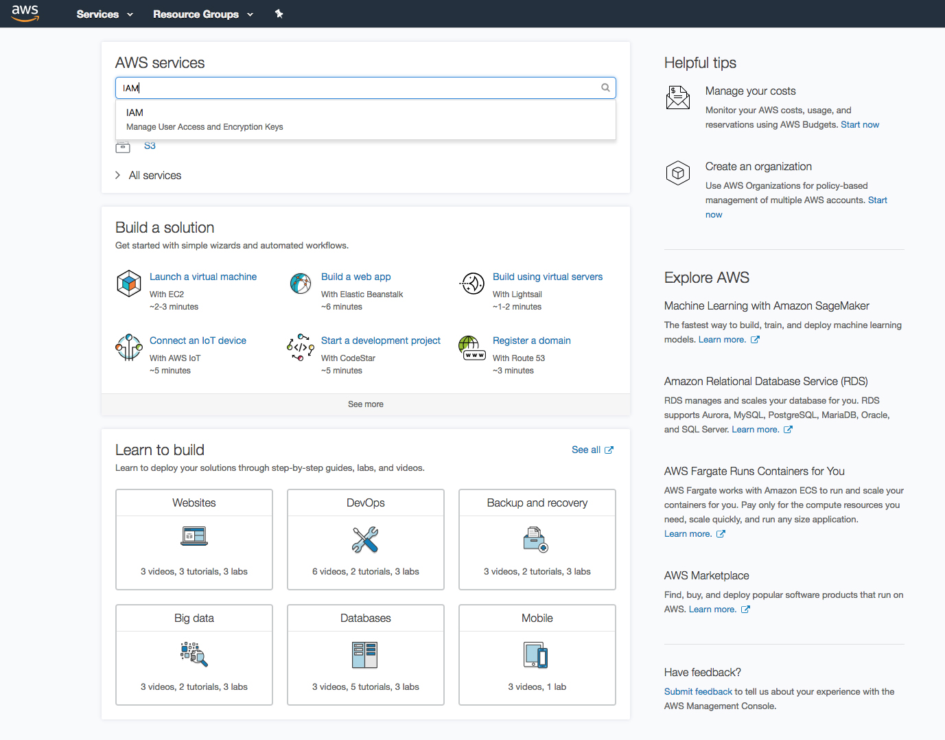
Task: Click the Submit feedback link
Action: coord(698,691)
